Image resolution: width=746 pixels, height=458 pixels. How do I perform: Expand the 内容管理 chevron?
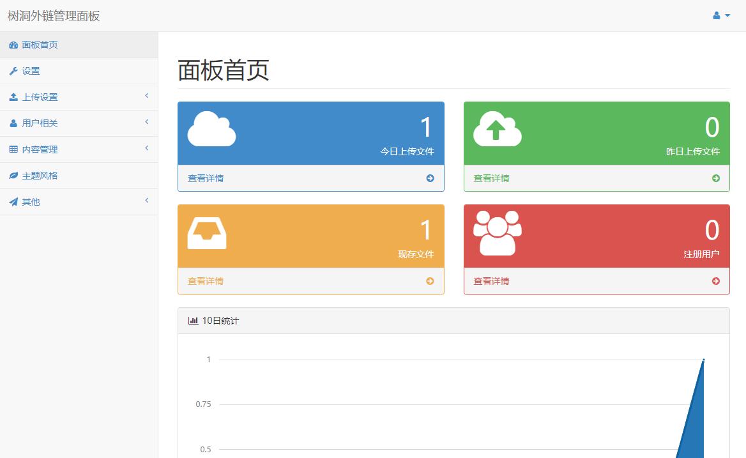click(x=147, y=148)
